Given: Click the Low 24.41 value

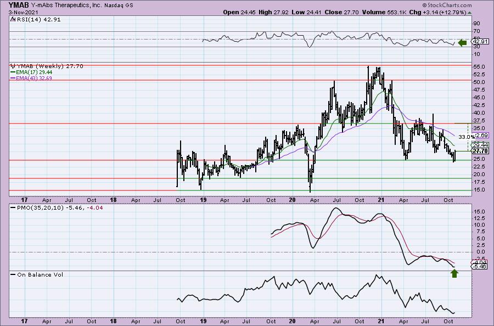Looking at the screenshot, I should point(307,12).
